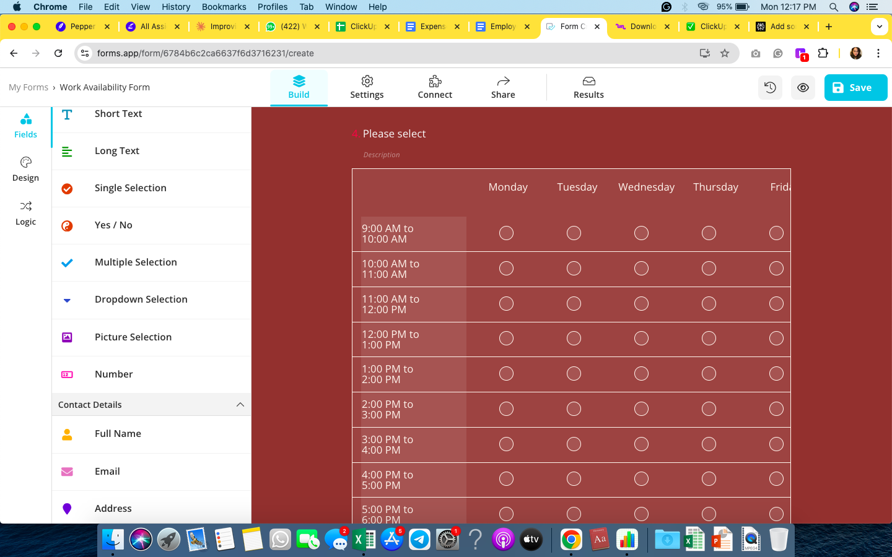Go back to My Forms
892x557 pixels.
coord(28,87)
